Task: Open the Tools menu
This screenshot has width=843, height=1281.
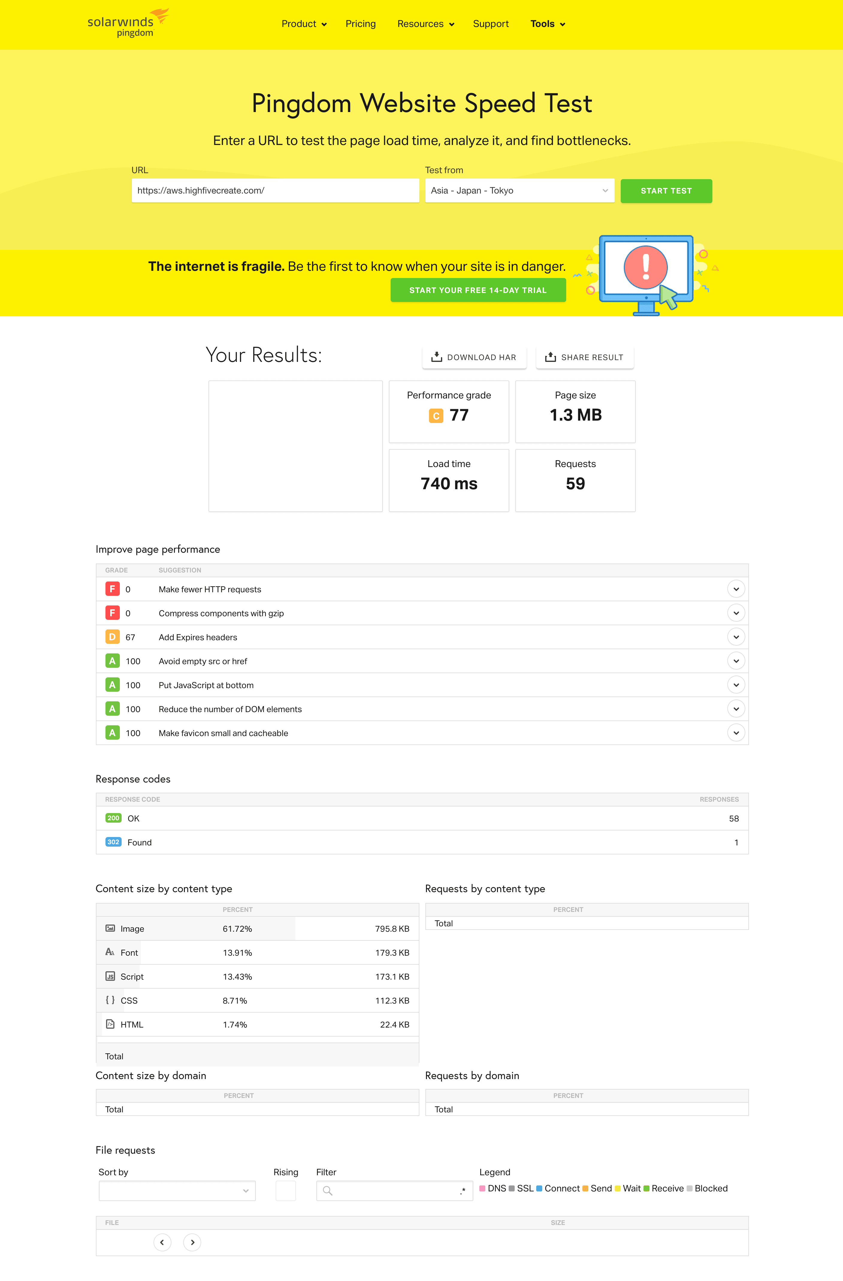Action: [x=547, y=24]
